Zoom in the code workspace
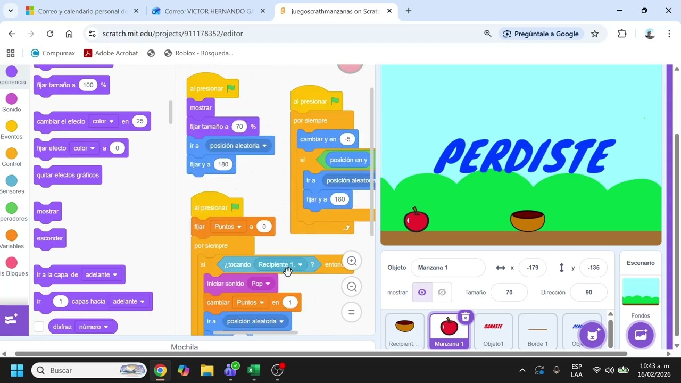Image resolution: width=681 pixels, height=383 pixels. point(352,261)
